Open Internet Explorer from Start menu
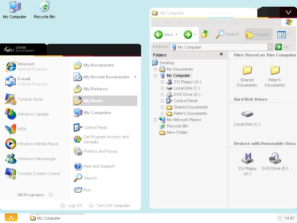The width and height of the screenshot is (297, 223). [x=26, y=67]
